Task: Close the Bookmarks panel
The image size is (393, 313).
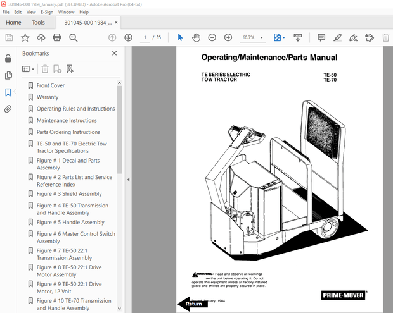Action: coord(114,53)
